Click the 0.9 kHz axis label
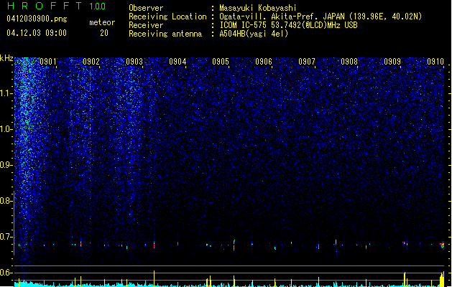The width and height of the screenshot is (452, 287). click(x=6, y=165)
